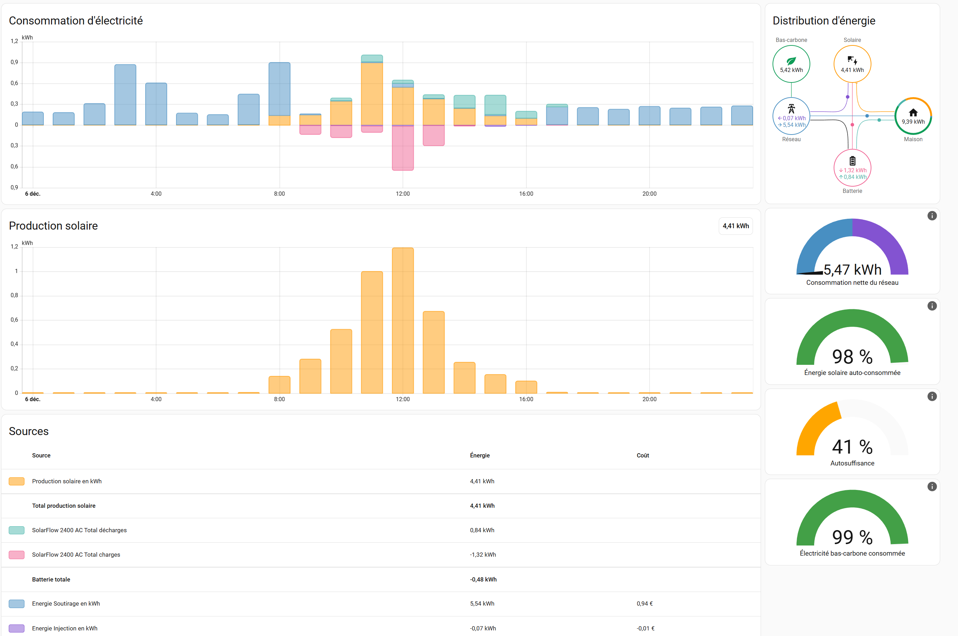
Task: Open info icon on Autosuffisance gauge
Action: click(932, 396)
